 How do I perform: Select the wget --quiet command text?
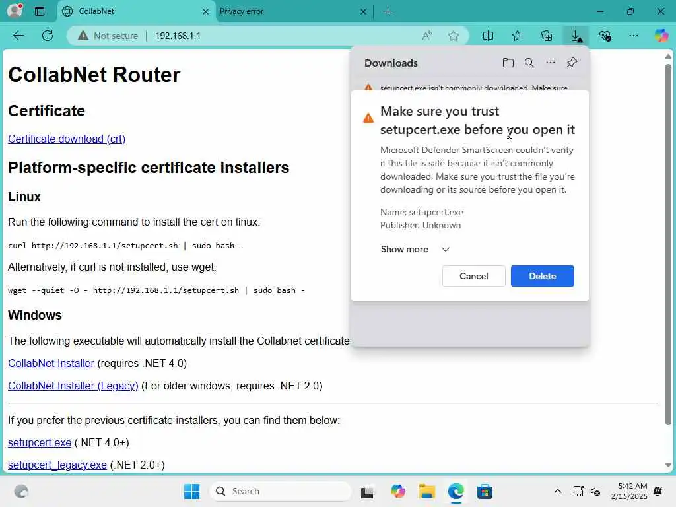(156, 290)
